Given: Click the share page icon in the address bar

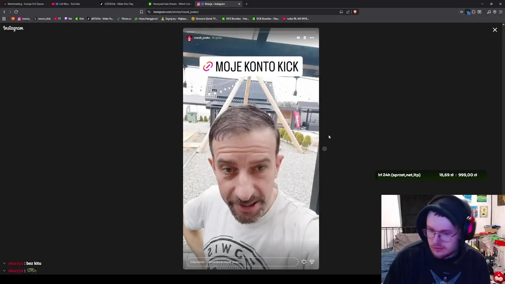Looking at the screenshot, I should click(x=348, y=12).
